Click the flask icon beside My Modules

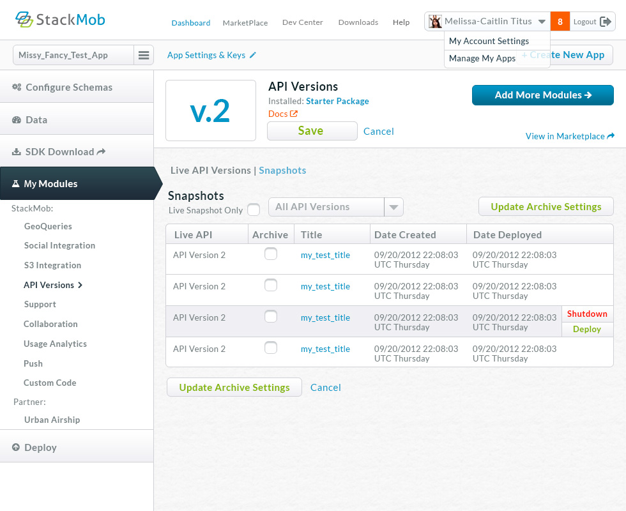click(15, 184)
